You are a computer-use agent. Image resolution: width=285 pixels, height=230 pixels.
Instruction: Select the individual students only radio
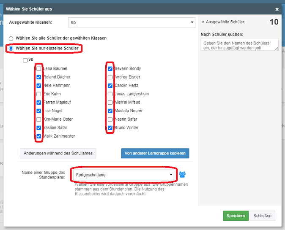click(x=11, y=49)
